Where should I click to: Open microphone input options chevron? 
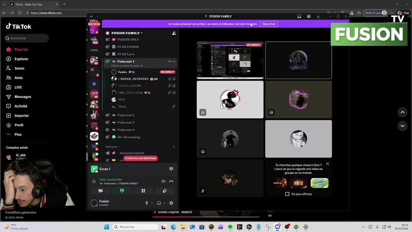click(152, 203)
